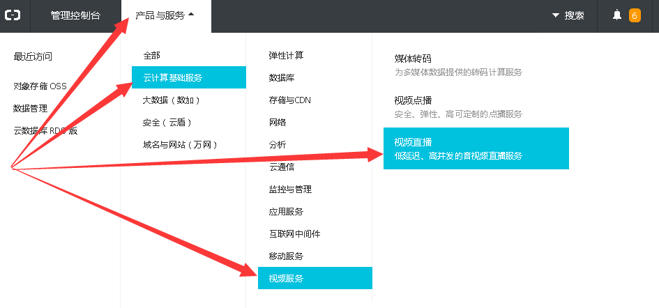Open 数据库 subcategory

282,78
